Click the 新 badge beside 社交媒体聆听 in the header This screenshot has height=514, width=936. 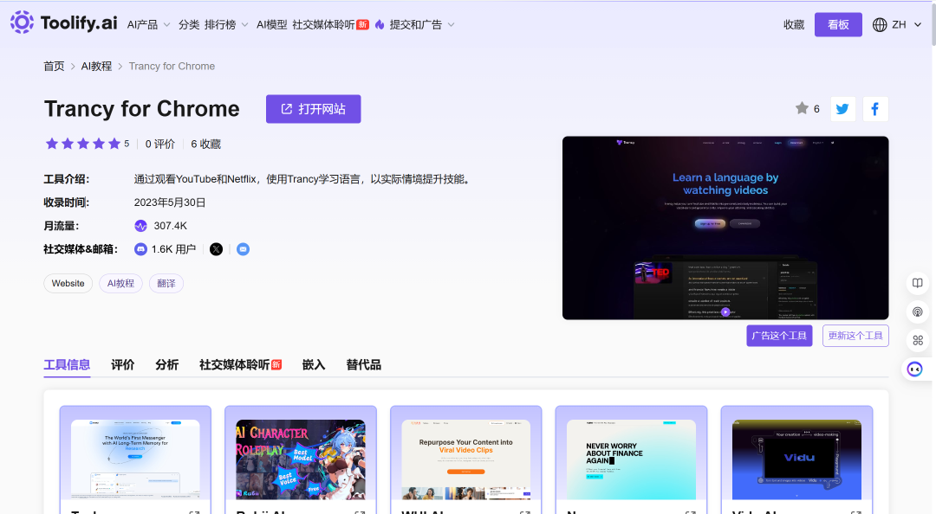(x=362, y=24)
